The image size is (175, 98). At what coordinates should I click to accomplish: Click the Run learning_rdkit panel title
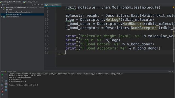click(x=8, y=72)
